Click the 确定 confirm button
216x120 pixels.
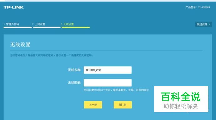123,105
